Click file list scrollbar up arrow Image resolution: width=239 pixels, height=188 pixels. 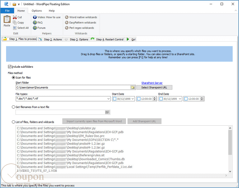230,128
